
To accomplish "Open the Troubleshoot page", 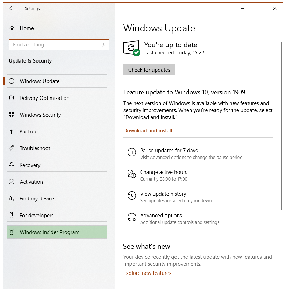I will click(57, 148).
